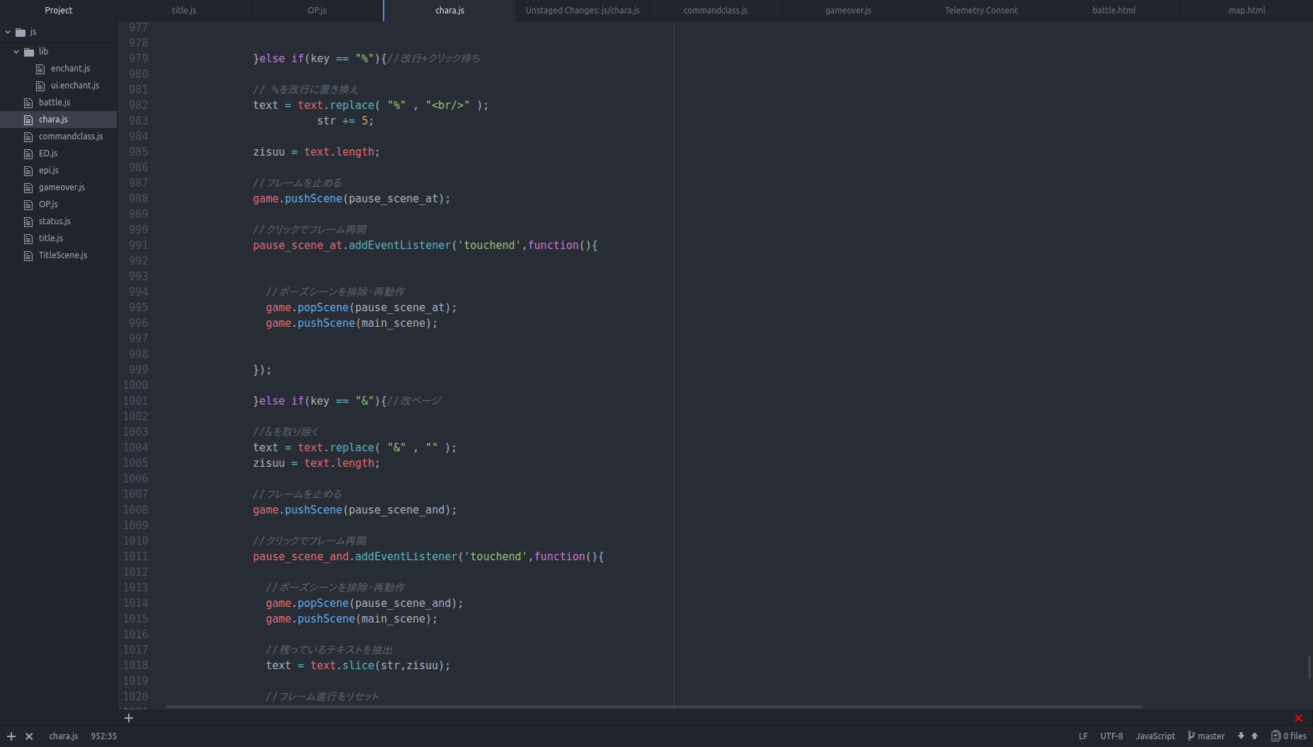Open status.js from the project tree
Image resolution: width=1313 pixels, height=747 pixels.
point(55,221)
